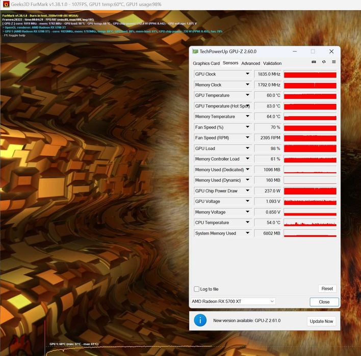
Task: Open the GPU Chip Power Draw dropdown
Action: pos(247,190)
